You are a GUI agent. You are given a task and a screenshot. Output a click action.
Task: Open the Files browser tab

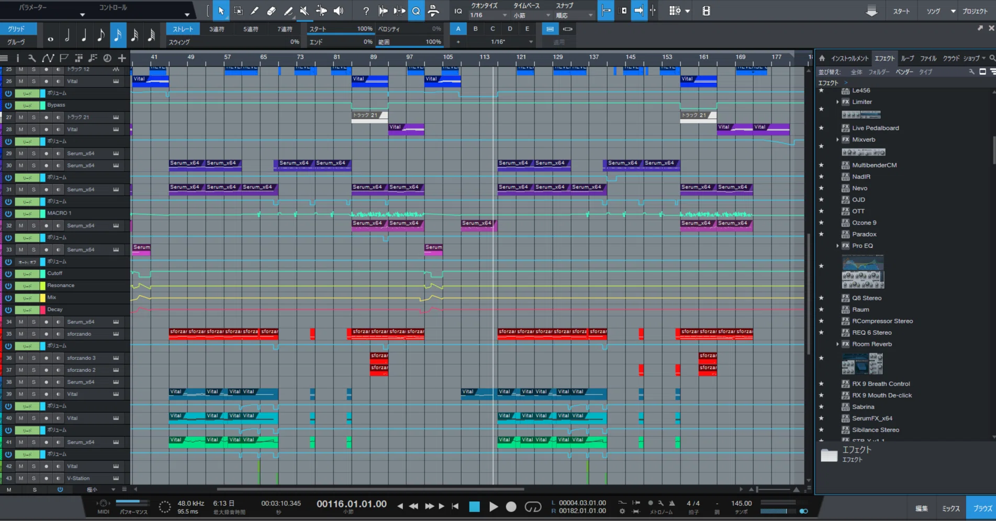coord(928,59)
